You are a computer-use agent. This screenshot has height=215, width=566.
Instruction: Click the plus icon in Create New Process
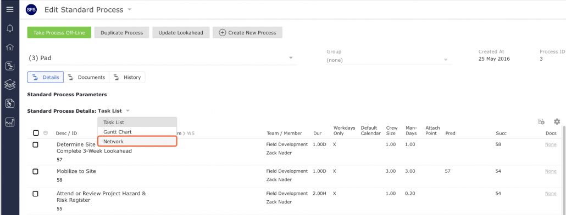(223, 32)
